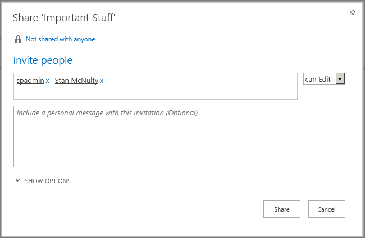Click the arrow button on can Edit dropdown

pos(340,80)
